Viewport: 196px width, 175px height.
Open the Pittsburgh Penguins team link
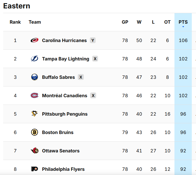pos(65,114)
